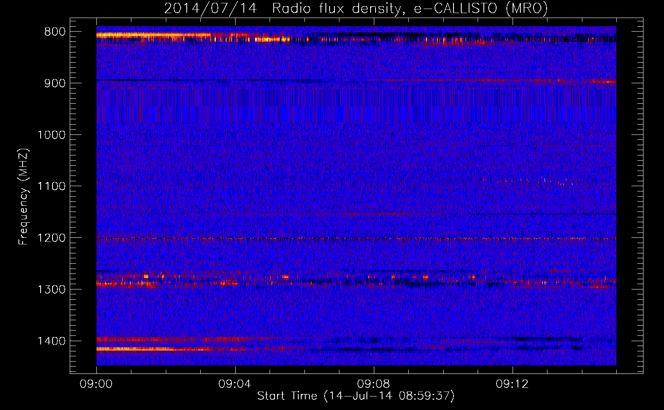This screenshot has height=410, width=664.
Task: Click the '1200' frequency axis label
Action: [51, 238]
